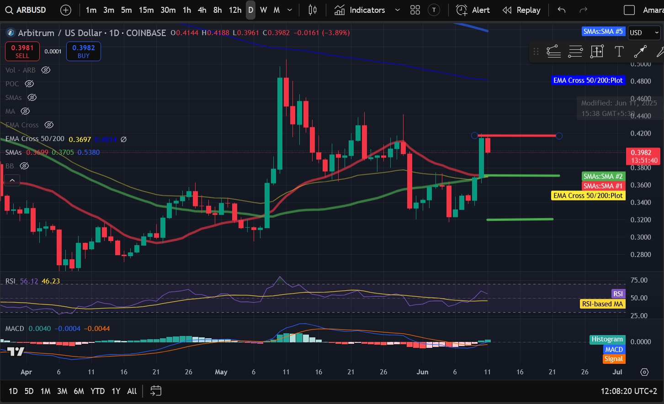The height and width of the screenshot is (404, 664).
Task: Start bar Replay mode
Action: (521, 10)
